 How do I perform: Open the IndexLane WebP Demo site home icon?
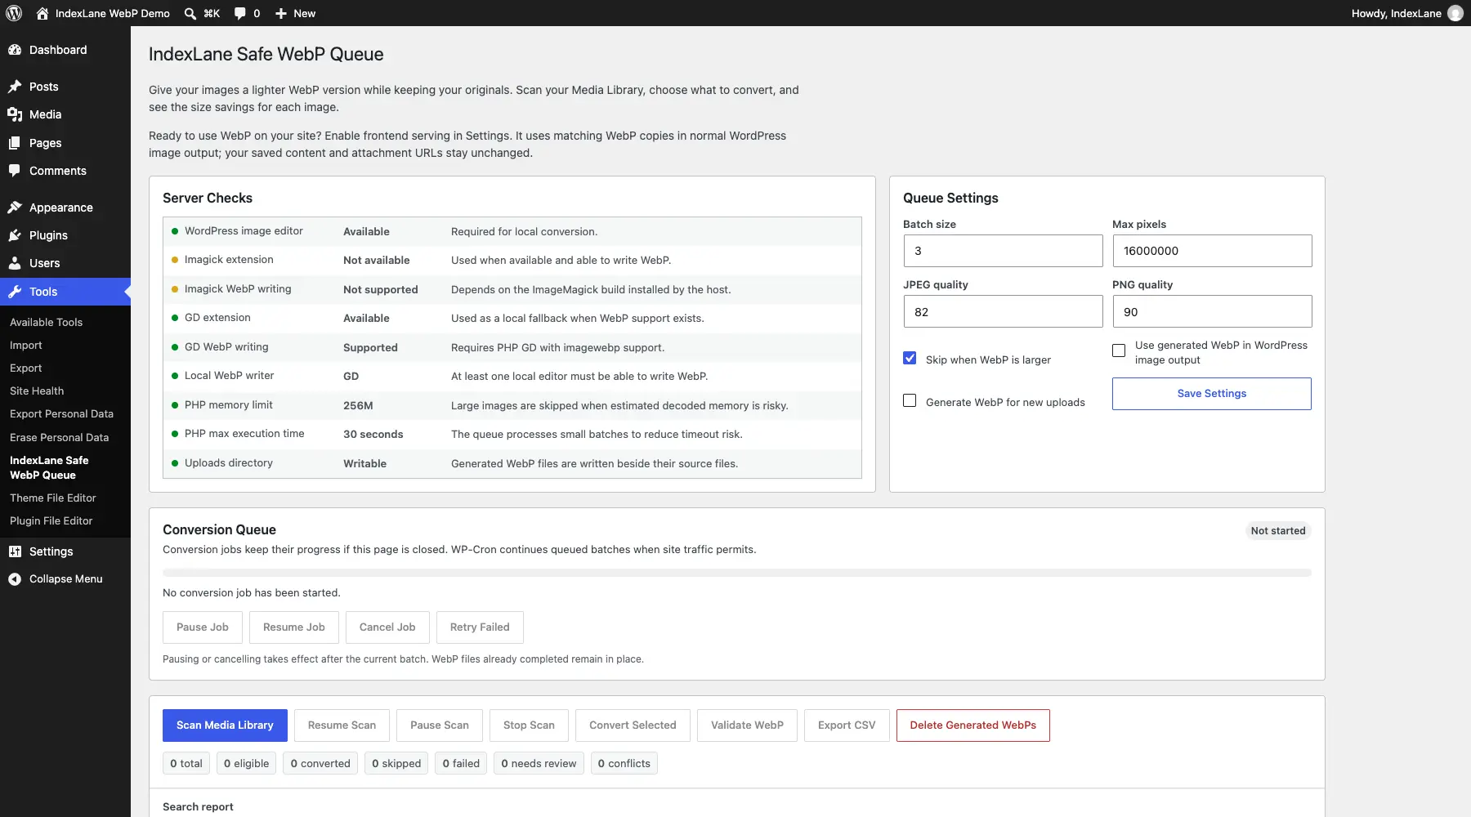(x=42, y=13)
